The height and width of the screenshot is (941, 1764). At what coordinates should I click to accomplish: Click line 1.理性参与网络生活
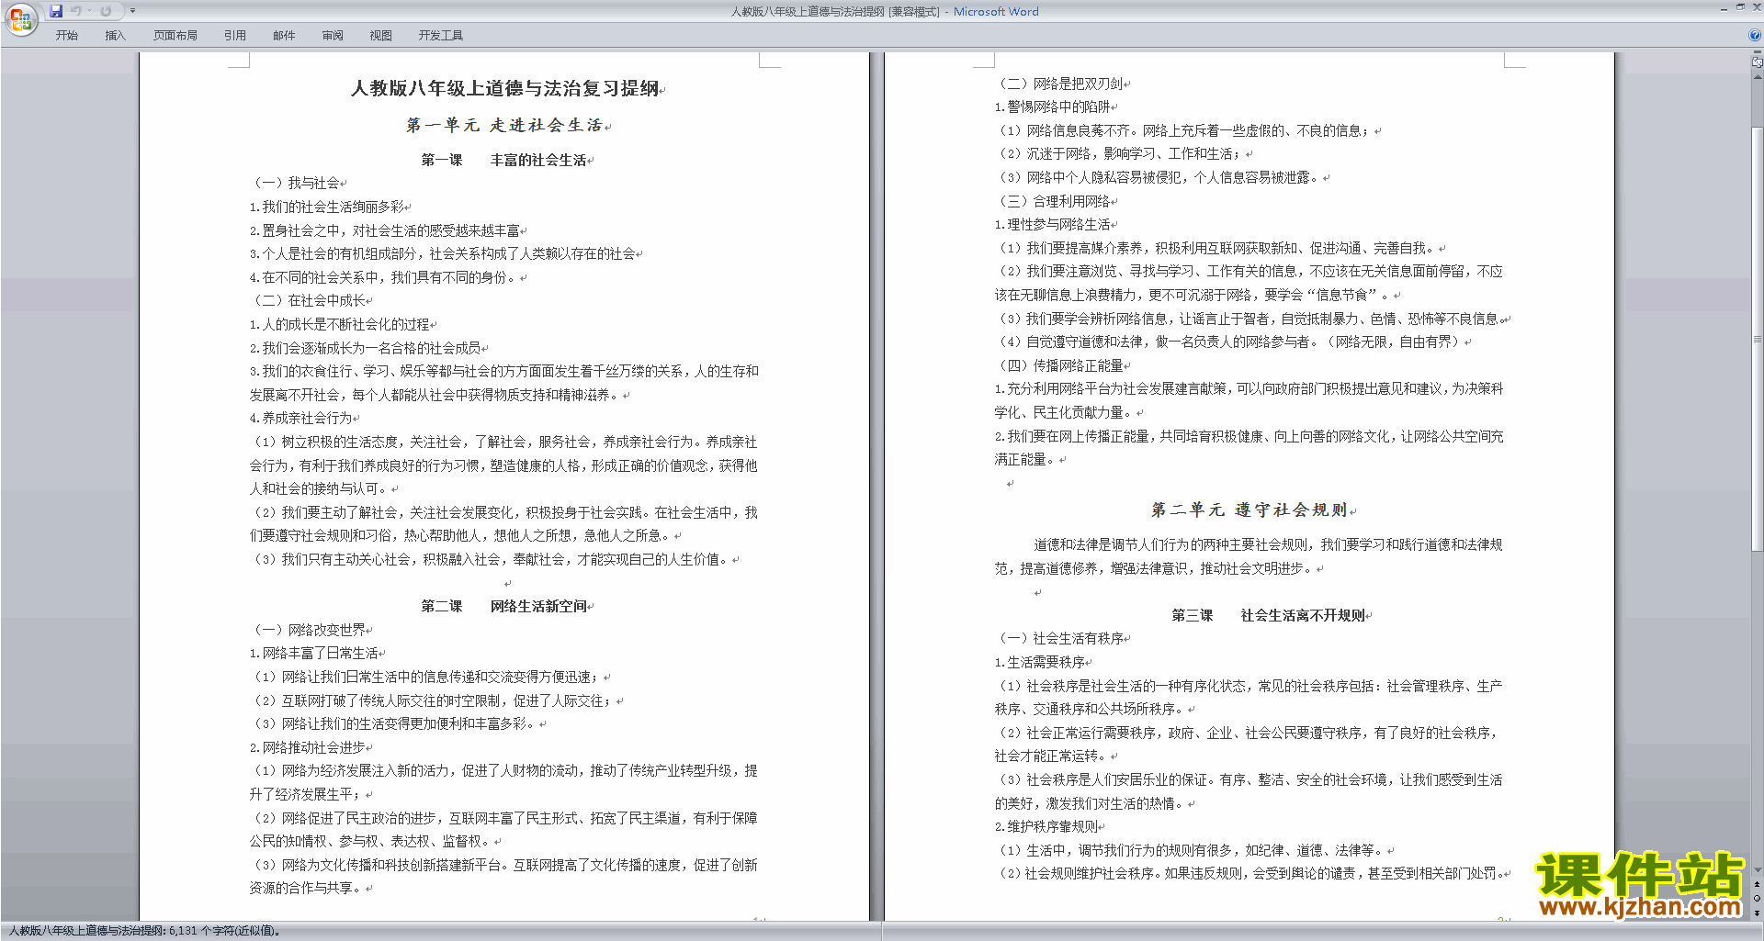point(1052,225)
